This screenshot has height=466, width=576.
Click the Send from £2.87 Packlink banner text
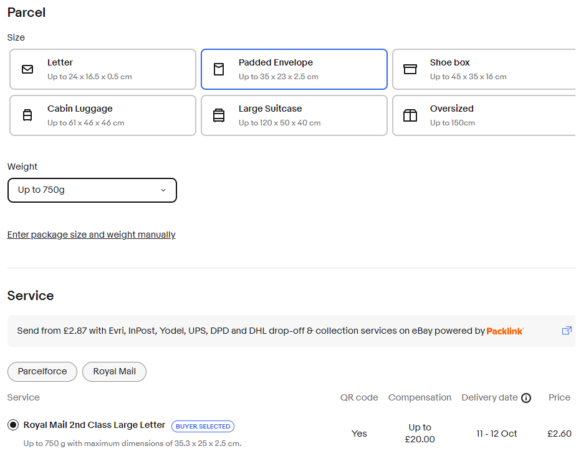[251, 331]
